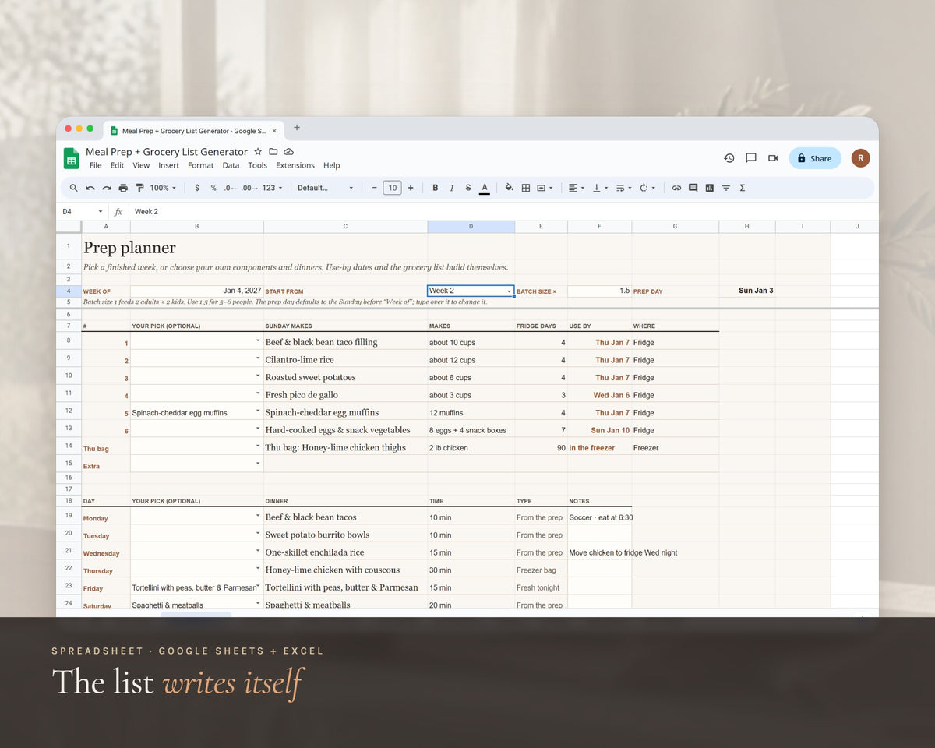
Task: Open version history clock icon
Action: pos(729,158)
